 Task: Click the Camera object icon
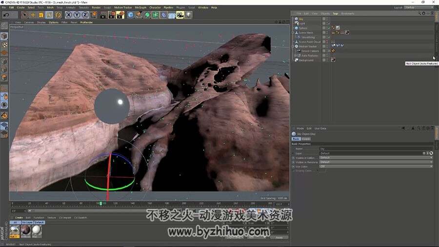click(x=180, y=15)
